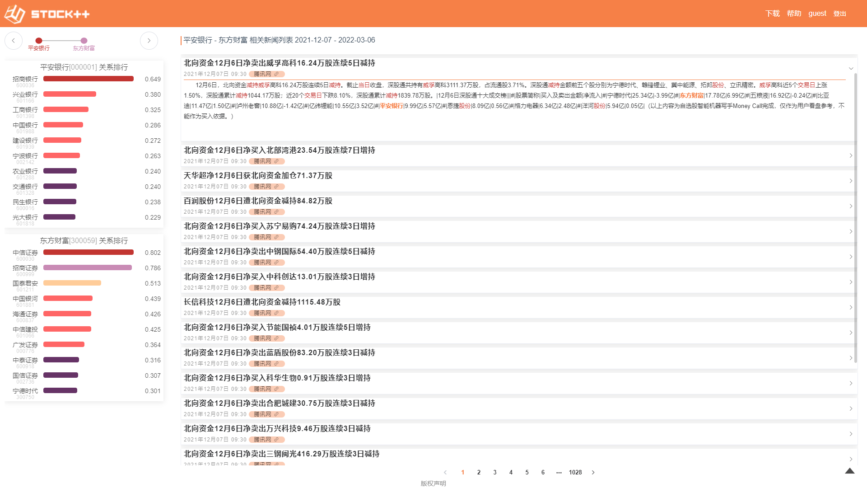Select the 平安银行 timeline dot

coord(39,41)
